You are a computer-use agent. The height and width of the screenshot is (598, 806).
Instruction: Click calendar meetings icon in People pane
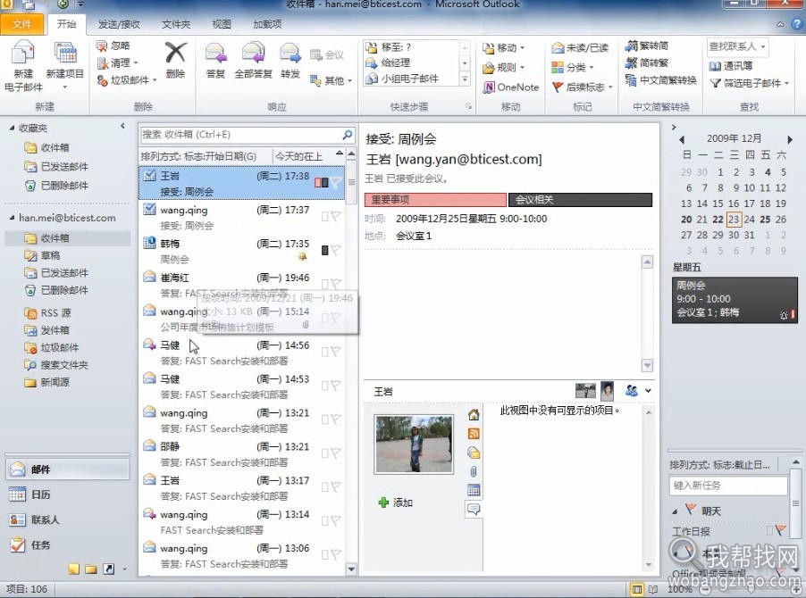[474, 490]
